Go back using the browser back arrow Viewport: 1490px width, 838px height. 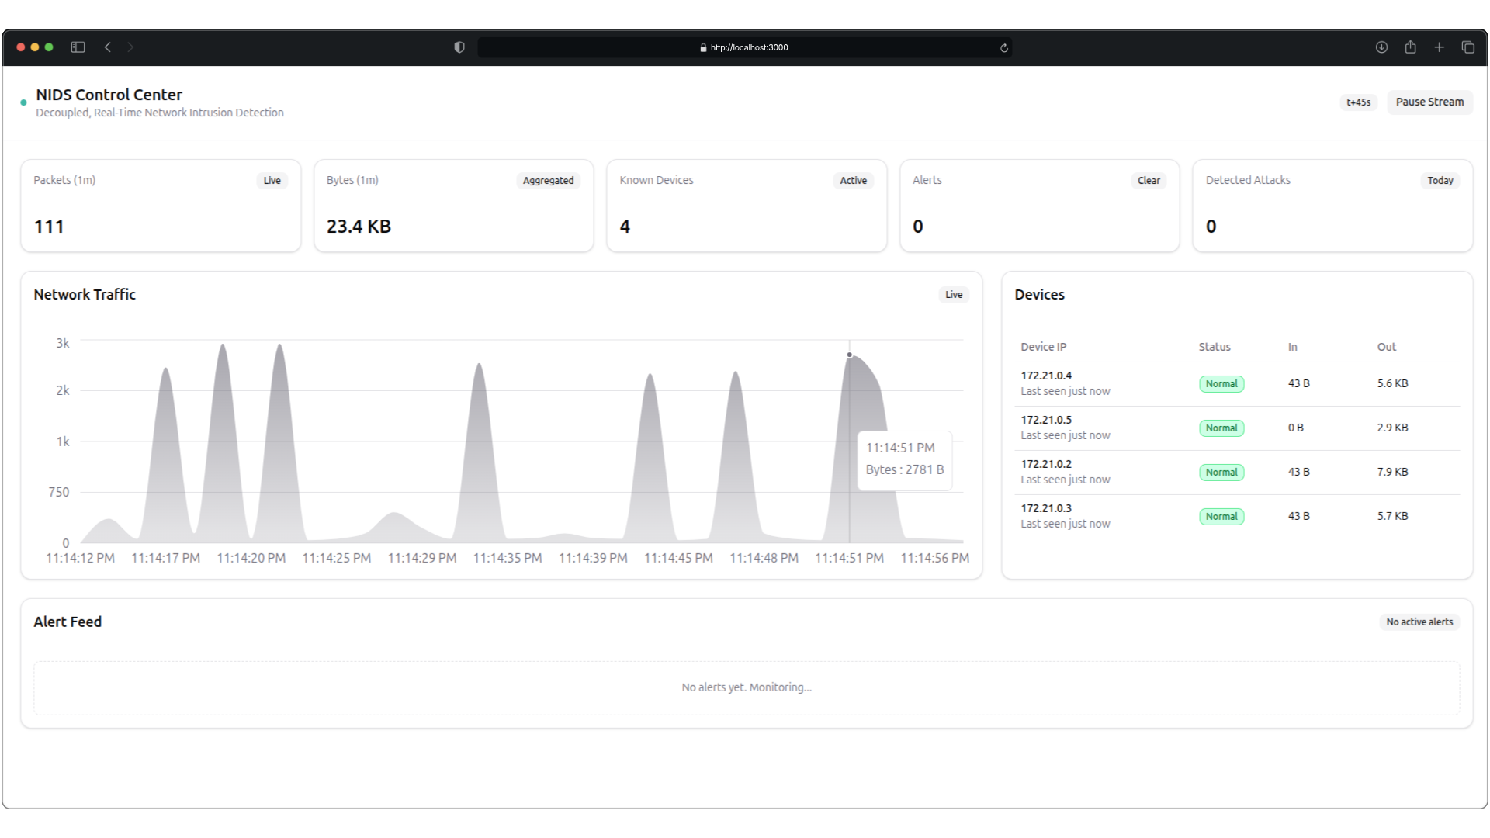click(x=108, y=47)
